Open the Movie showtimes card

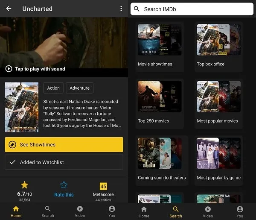pos(160,47)
